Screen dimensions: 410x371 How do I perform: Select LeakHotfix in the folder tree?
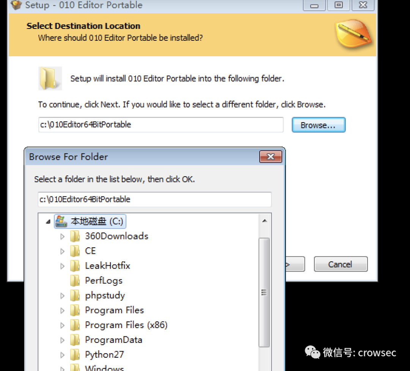tap(107, 266)
